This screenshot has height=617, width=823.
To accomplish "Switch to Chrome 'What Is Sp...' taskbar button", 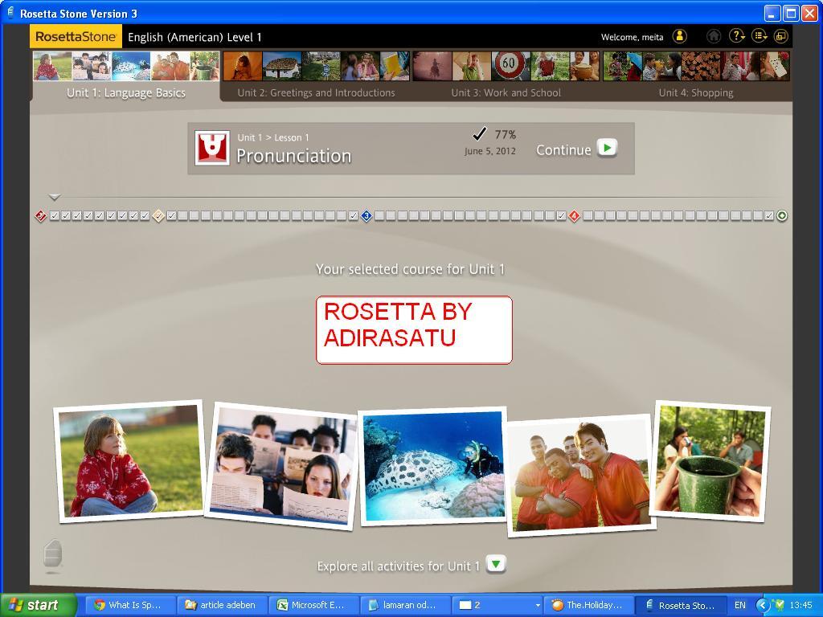I will 129,605.
